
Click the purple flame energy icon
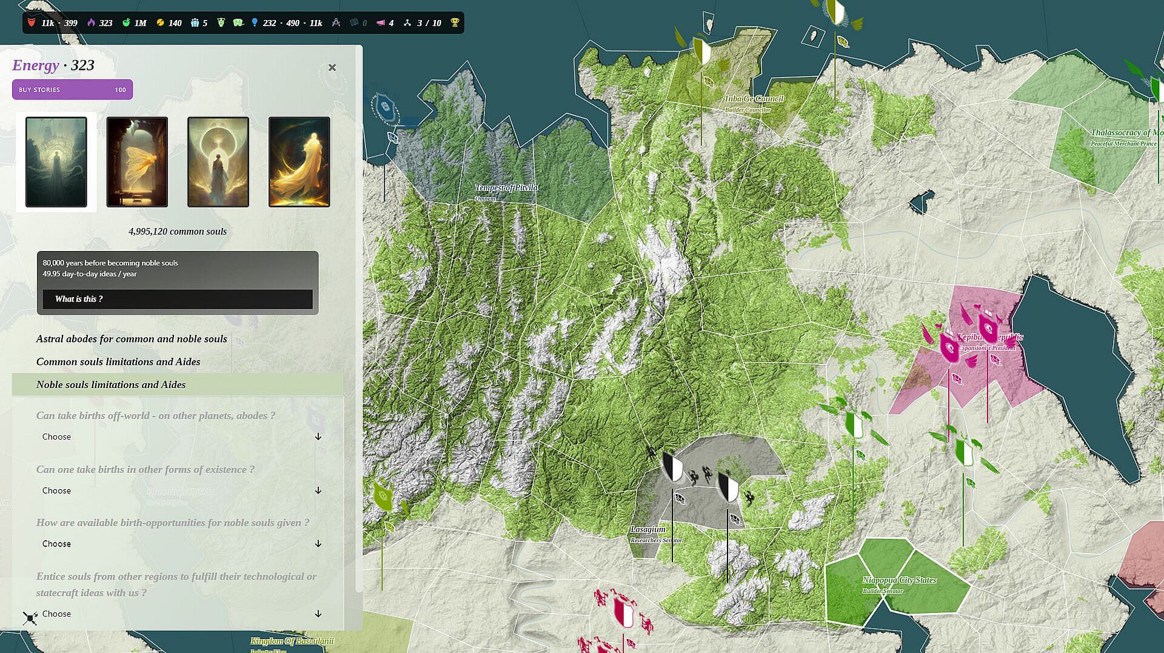click(91, 23)
